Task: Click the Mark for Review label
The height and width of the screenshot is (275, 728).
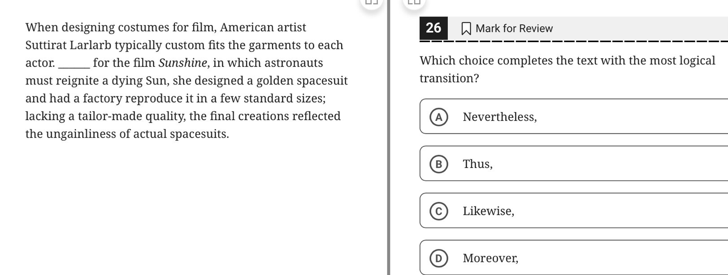Action: click(514, 29)
